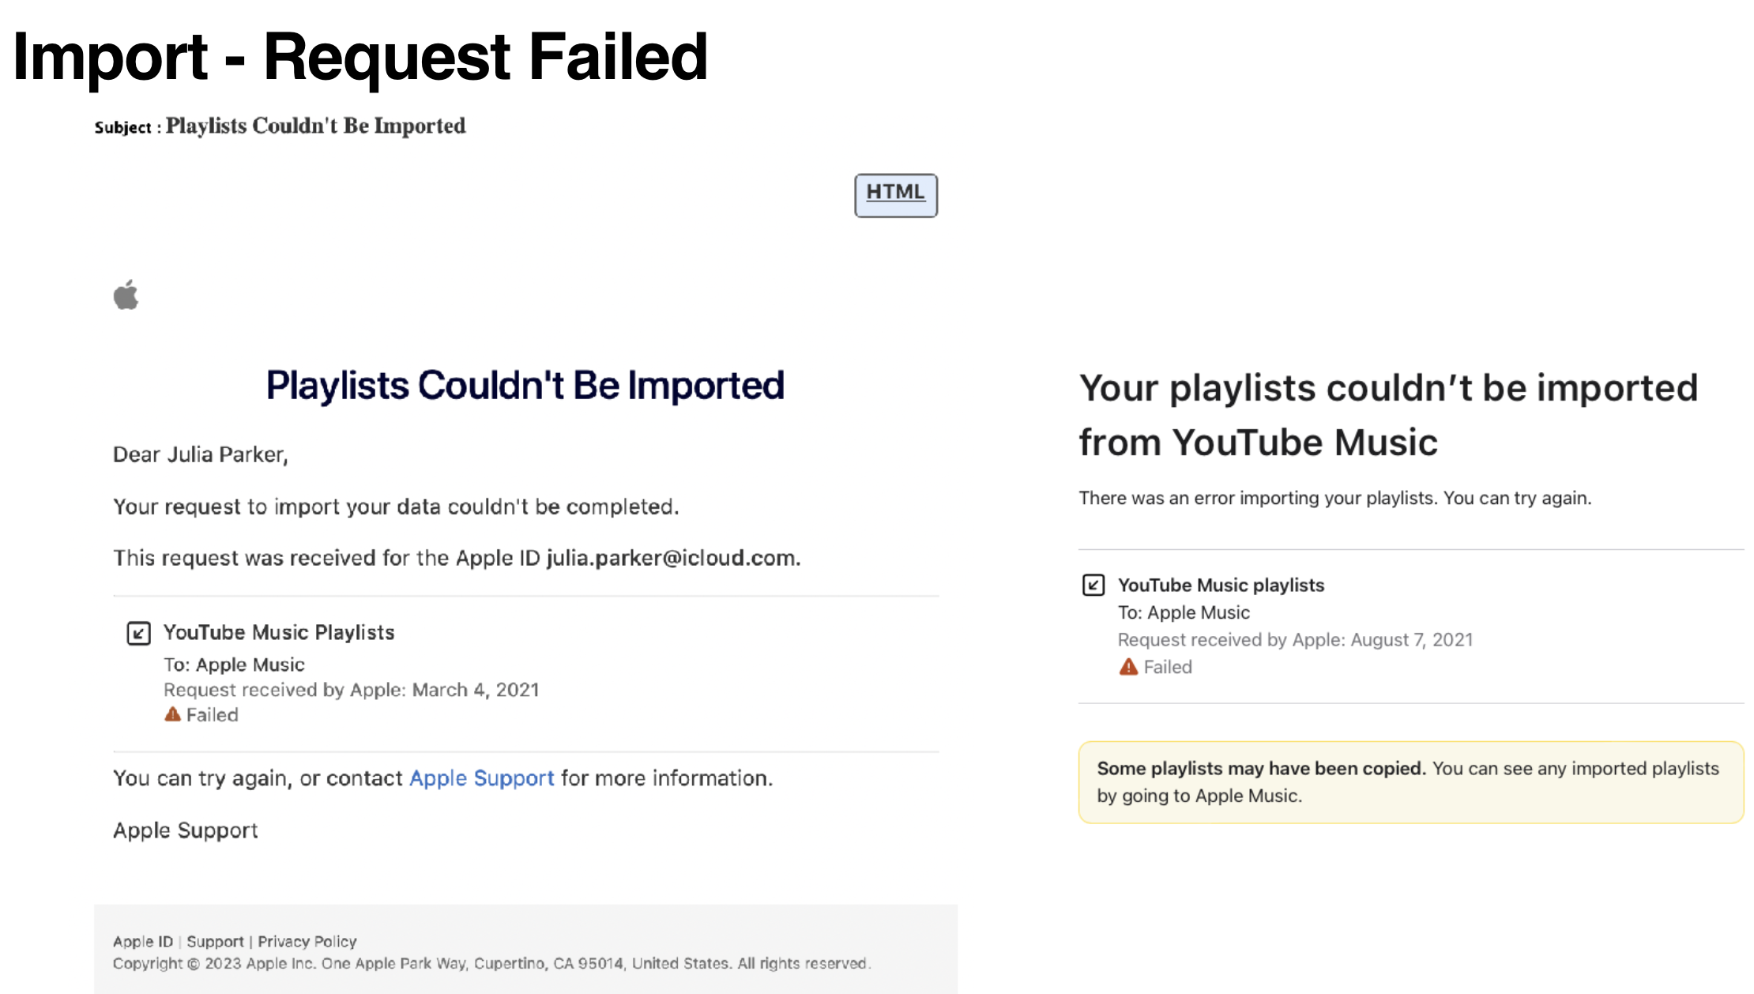This screenshot has width=1754, height=994.
Task: Click the 'Request received by Apple: March 4, 2021' text
Action: click(x=351, y=690)
